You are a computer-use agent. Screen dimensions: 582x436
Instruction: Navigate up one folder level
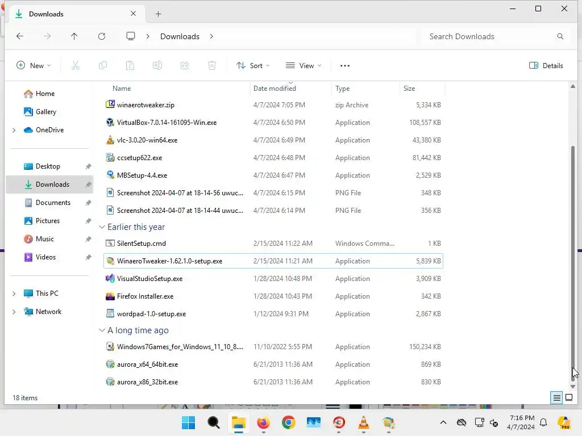74,36
